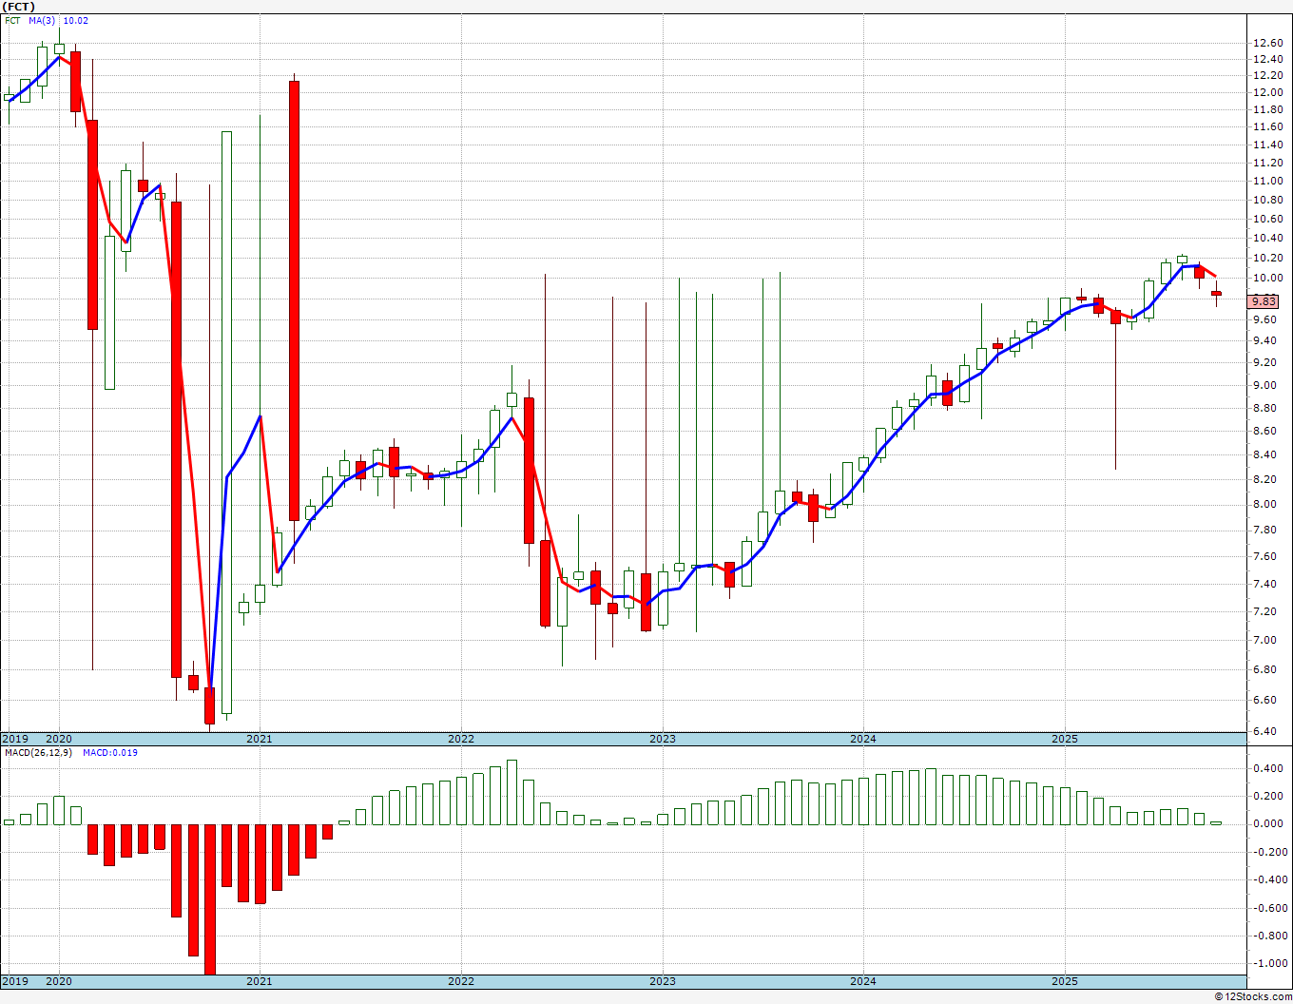Click the 11.60 price axis label

pos(1267,126)
